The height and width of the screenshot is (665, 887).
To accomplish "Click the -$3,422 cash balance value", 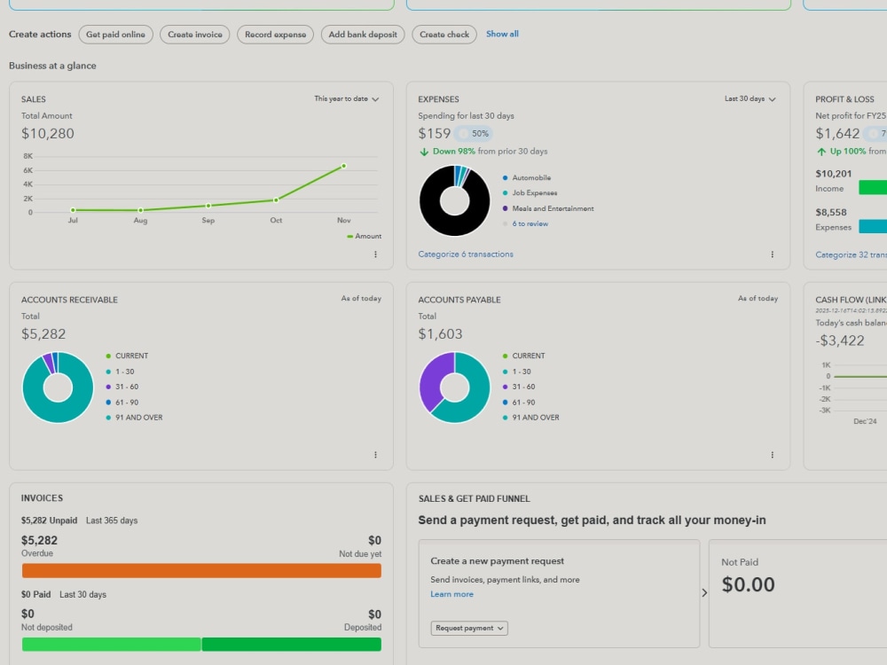I will click(840, 341).
